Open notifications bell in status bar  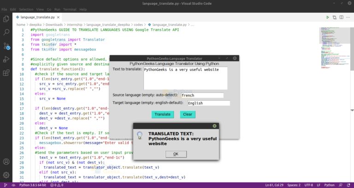[x=348, y=185]
